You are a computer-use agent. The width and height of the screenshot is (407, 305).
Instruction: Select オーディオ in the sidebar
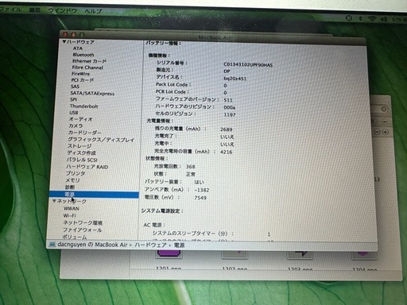click(x=80, y=119)
